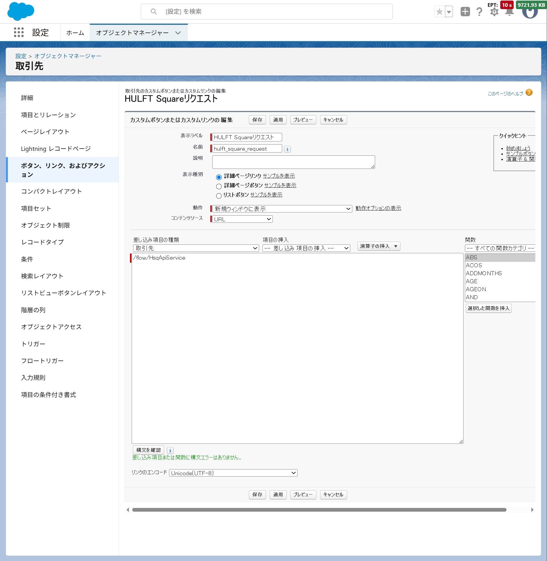
Task: Select ADDMONTHS in the function list
Action: click(x=500, y=273)
